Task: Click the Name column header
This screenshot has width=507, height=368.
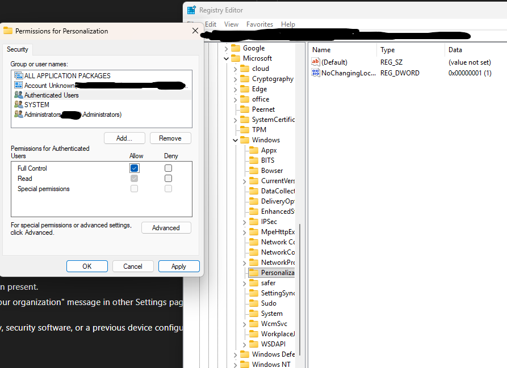Action: (x=342, y=50)
